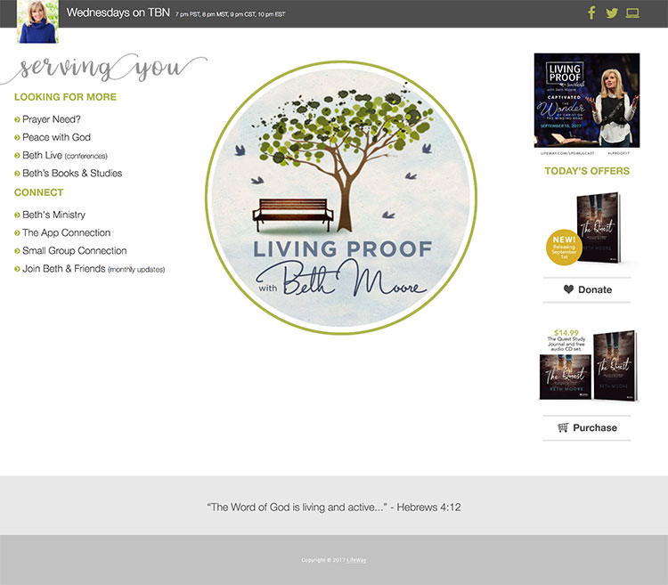Open Beth's Ministry link
The width and height of the screenshot is (668, 585).
53,215
